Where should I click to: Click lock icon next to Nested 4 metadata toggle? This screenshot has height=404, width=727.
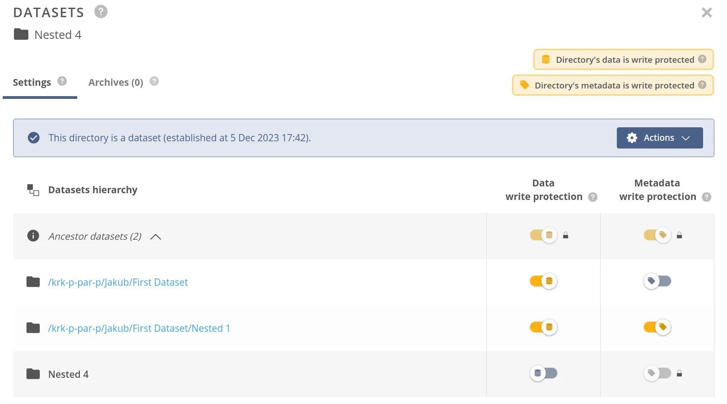coord(679,374)
